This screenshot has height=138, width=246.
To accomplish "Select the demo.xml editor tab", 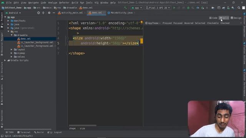I will tap(96, 13).
